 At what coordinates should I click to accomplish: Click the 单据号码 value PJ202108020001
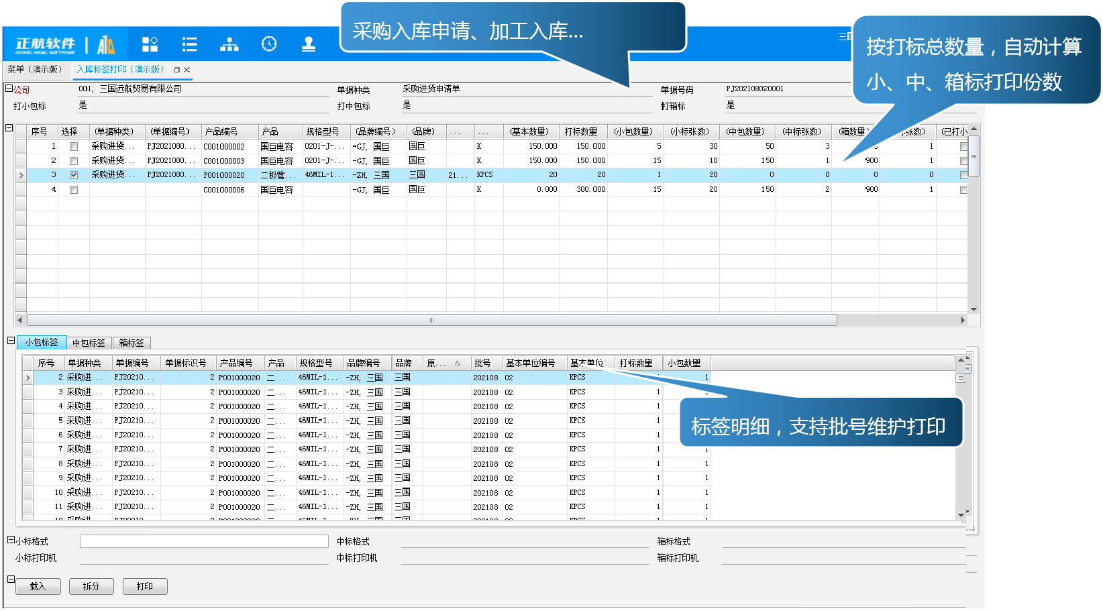click(755, 89)
